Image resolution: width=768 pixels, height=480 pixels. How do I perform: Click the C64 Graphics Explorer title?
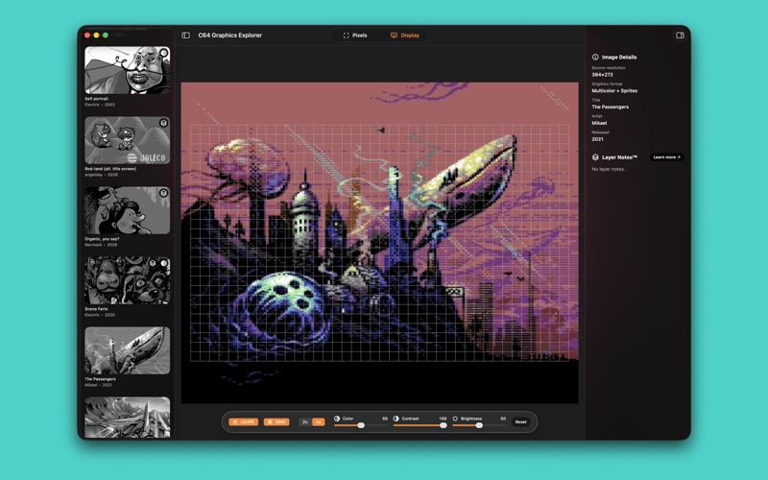pos(229,36)
